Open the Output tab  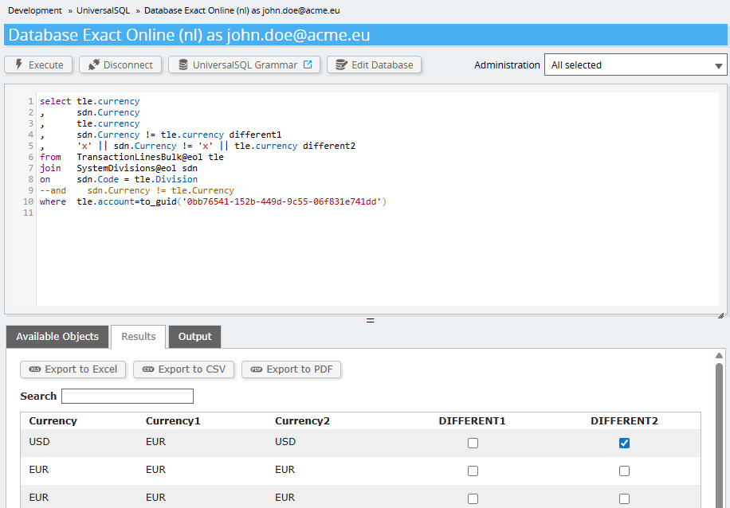194,337
